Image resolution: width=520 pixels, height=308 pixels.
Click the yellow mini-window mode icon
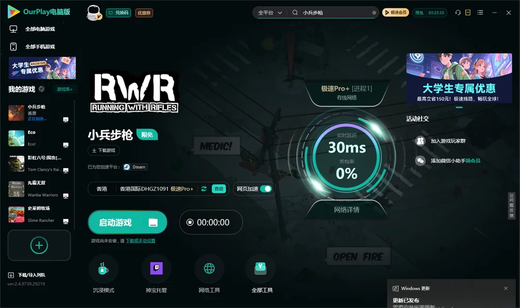tap(468, 12)
